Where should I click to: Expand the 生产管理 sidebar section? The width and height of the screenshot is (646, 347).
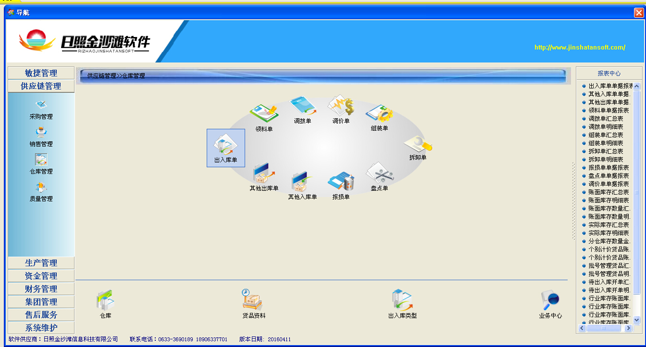[x=41, y=263]
